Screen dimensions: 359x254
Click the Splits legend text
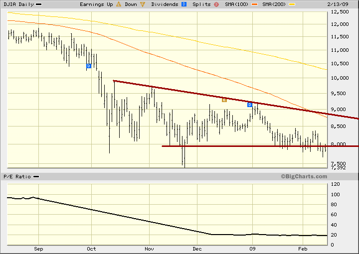point(201,4)
